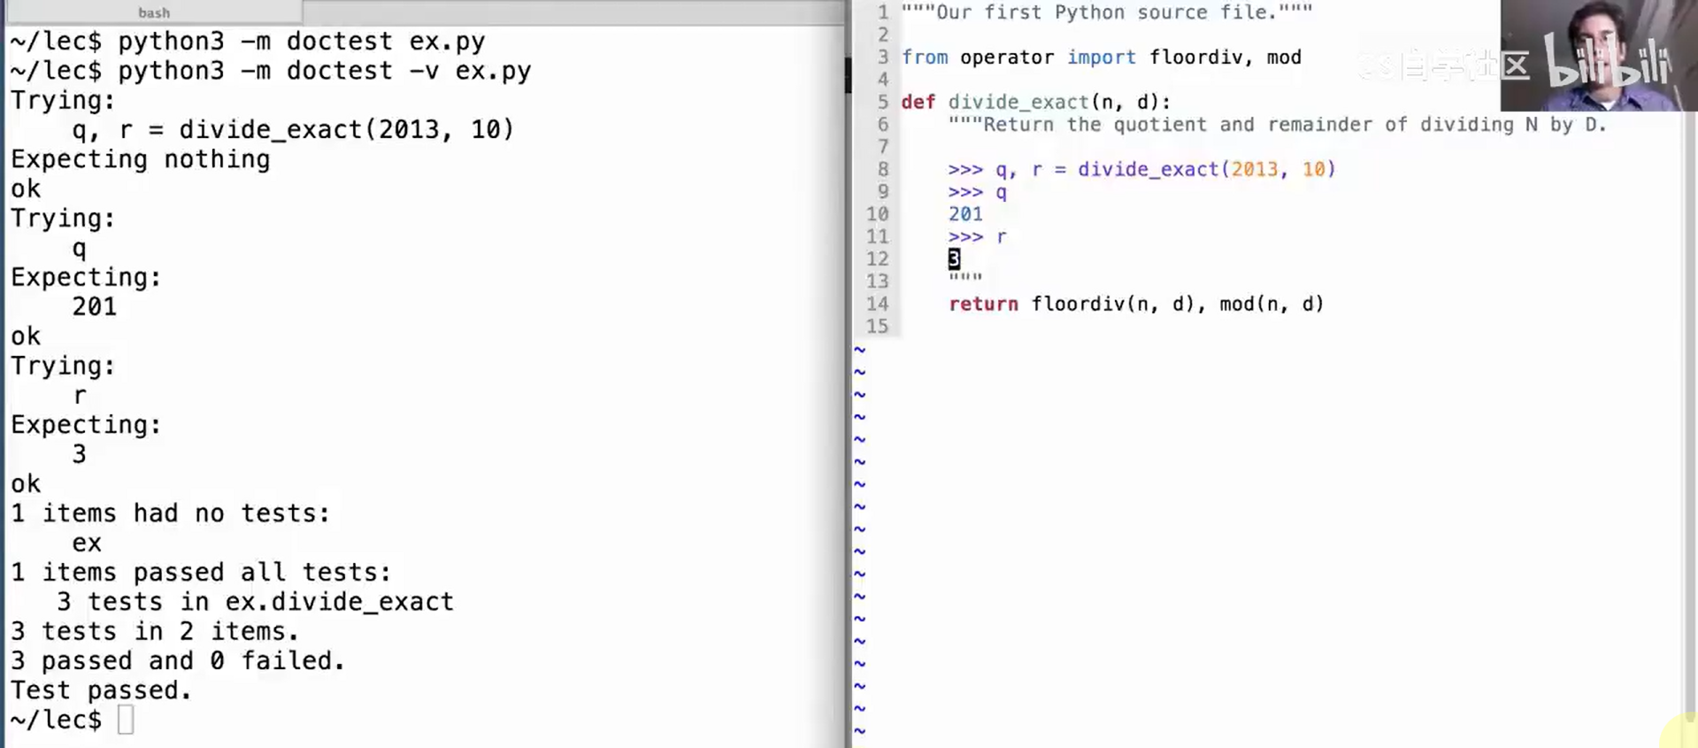
Task: Click the 'import' keyword on line 3
Action: pyautogui.click(x=1101, y=58)
